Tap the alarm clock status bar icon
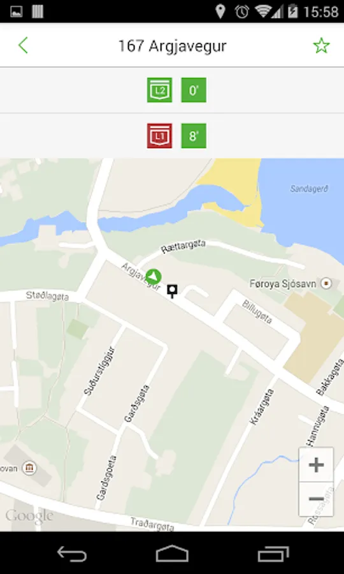Screen dimensions: 344x574 tap(241, 11)
